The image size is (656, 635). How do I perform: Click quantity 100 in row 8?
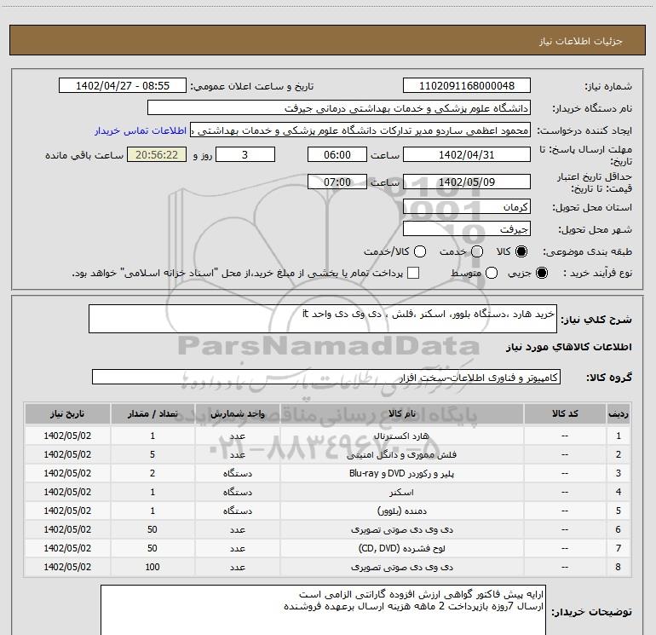152,567
